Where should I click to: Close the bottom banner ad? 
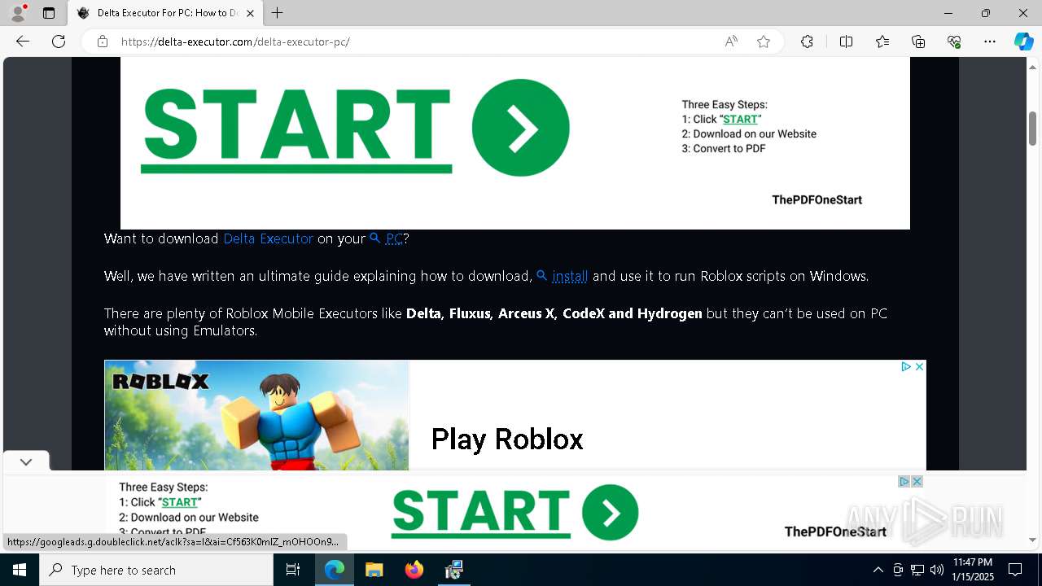(917, 482)
